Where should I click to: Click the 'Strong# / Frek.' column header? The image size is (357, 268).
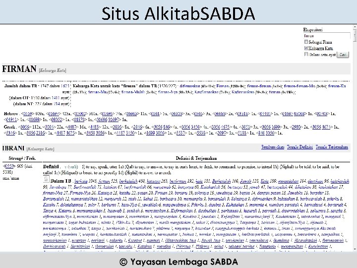[x=22, y=158]
